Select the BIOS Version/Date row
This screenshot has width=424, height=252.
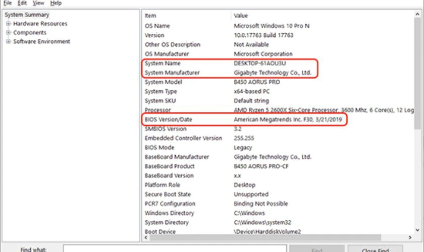(278, 119)
